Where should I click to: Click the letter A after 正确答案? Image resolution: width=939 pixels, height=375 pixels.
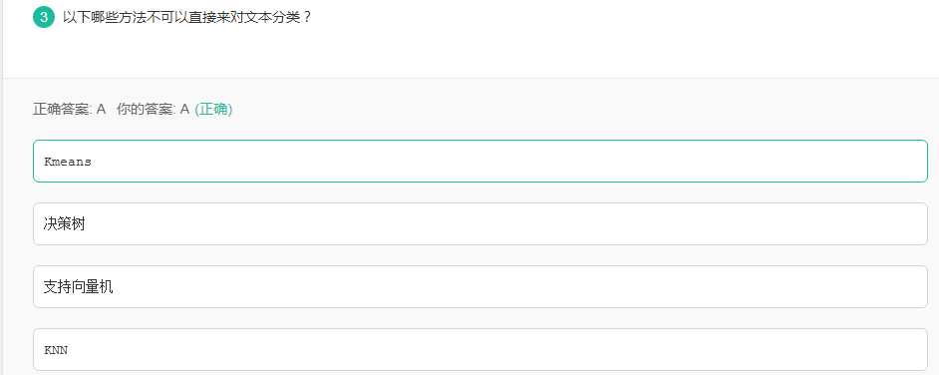point(101,109)
